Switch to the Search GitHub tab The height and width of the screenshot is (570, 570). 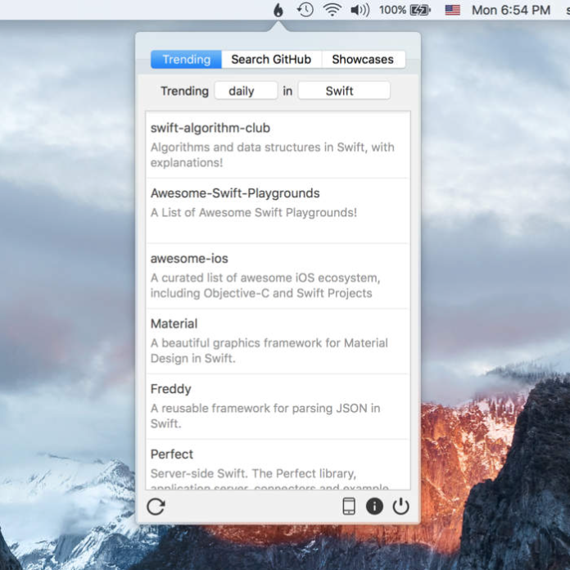tap(271, 59)
